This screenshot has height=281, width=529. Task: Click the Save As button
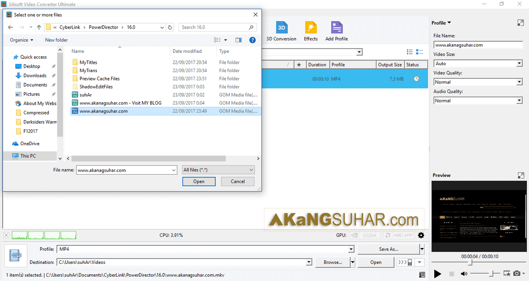[388, 249]
